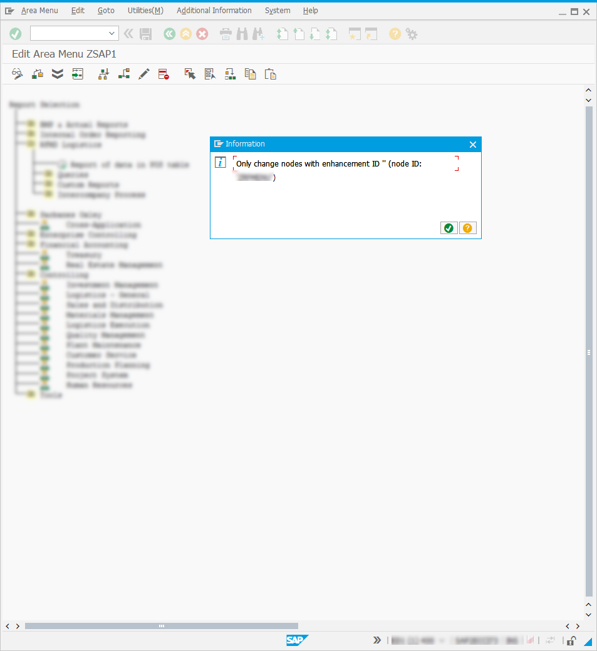Exit via the yellow up-arrows icon

[x=186, y=34]
